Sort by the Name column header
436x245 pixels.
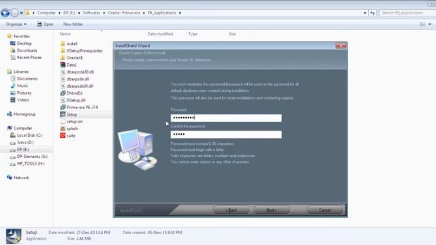(65, 34)
